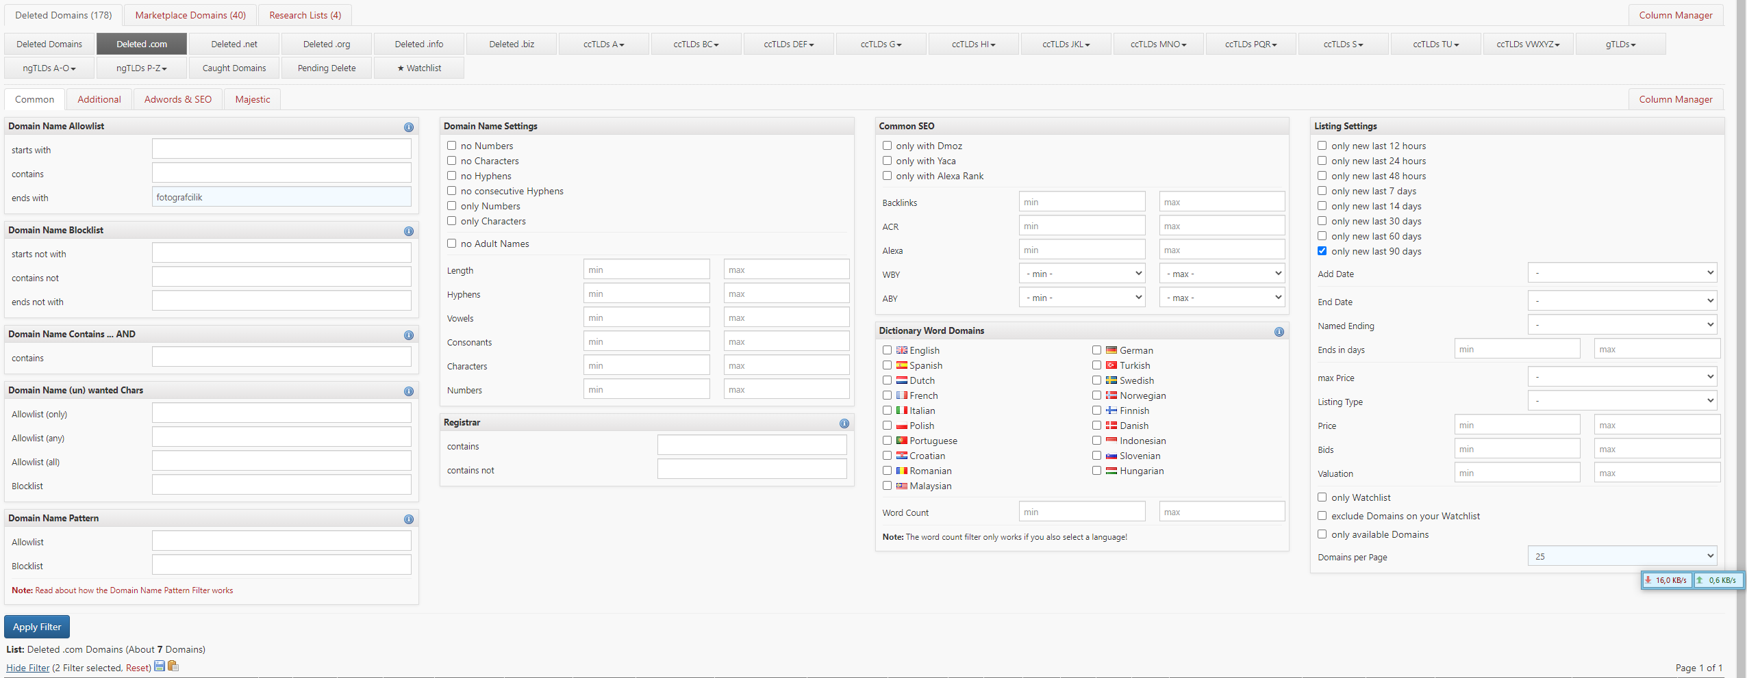Open the Deleted .net tab

(x=234, y=44)
